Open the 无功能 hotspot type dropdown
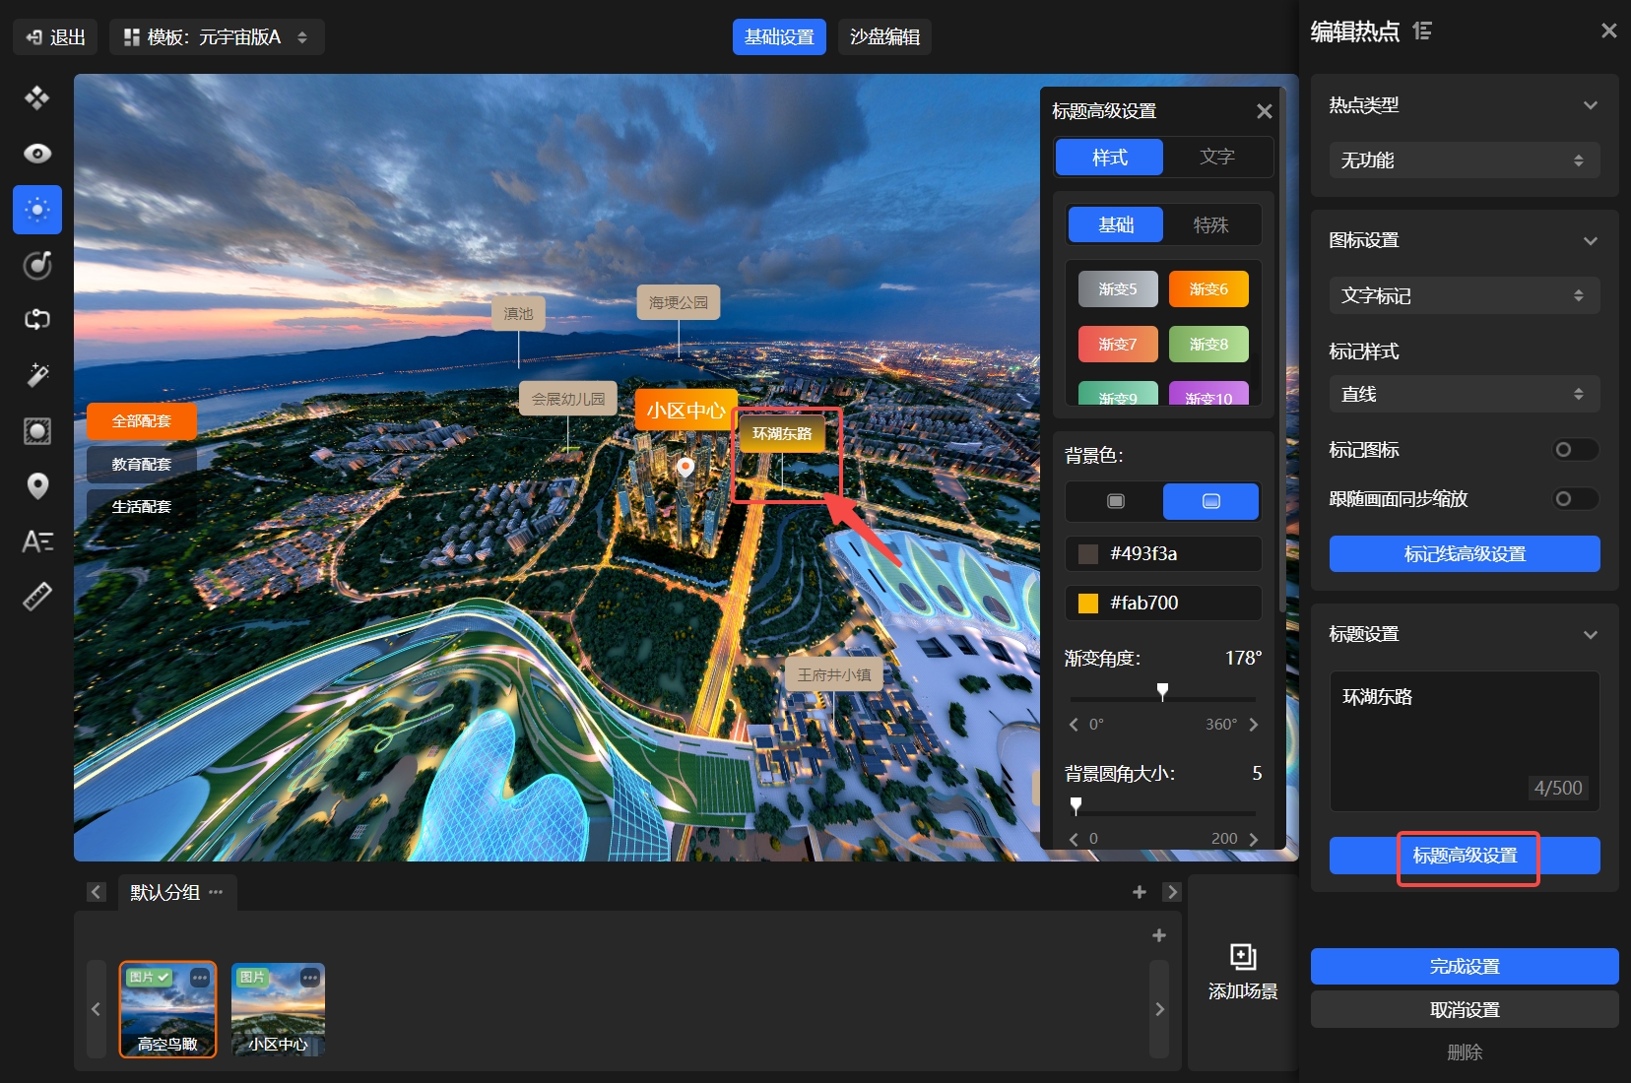The height and width of the screenshot is (1083, 1631). pos(1464,160)
